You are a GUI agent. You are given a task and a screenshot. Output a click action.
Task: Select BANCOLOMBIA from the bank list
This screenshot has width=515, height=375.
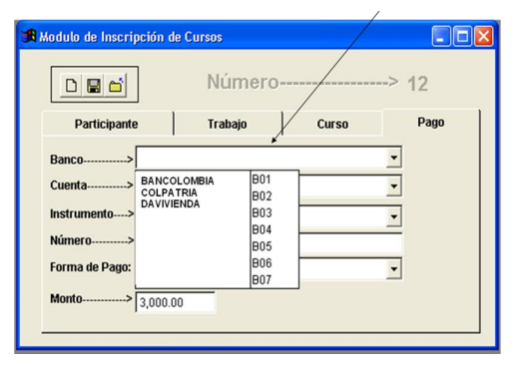tap(178, 181)
